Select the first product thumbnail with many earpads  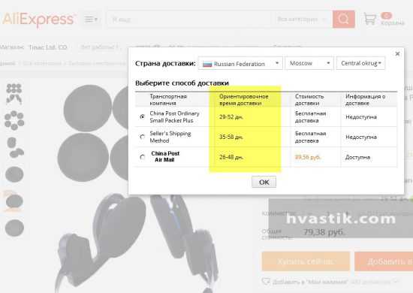click(x=14, y=94)
